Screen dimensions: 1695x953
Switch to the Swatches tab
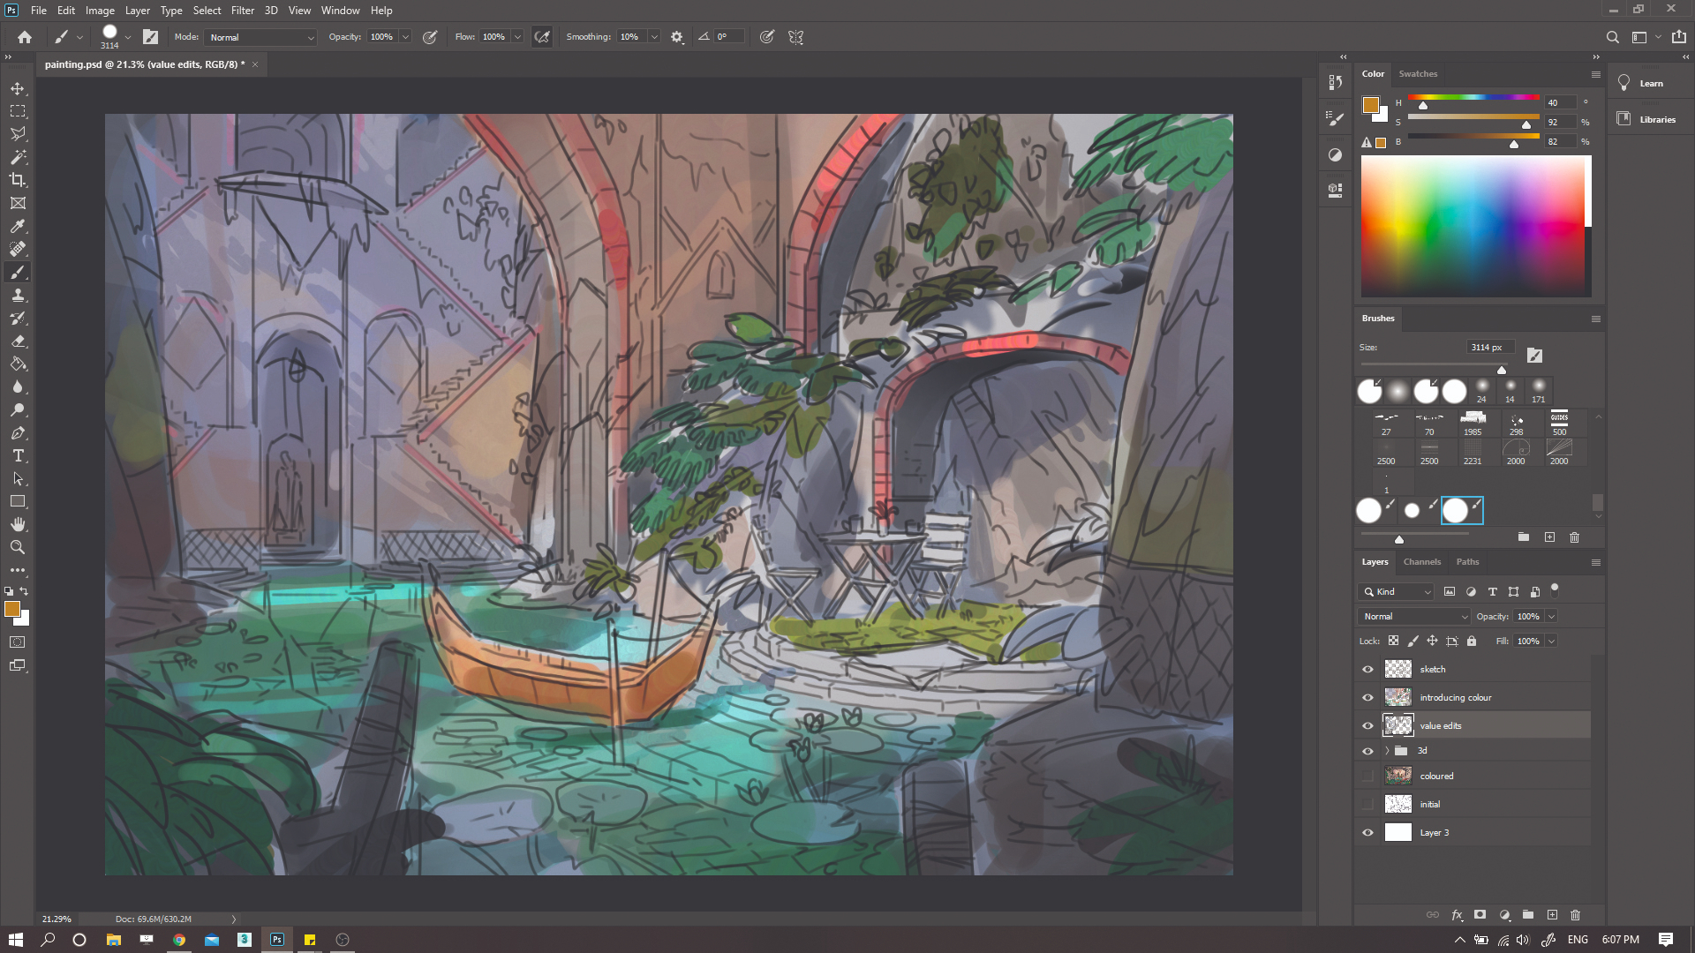(x=1418, y=74)
